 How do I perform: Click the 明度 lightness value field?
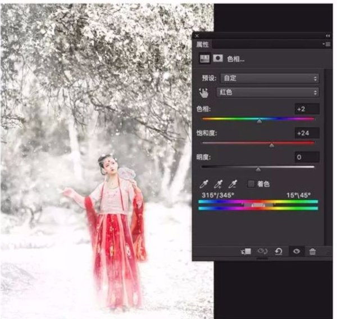click(307, 158)
